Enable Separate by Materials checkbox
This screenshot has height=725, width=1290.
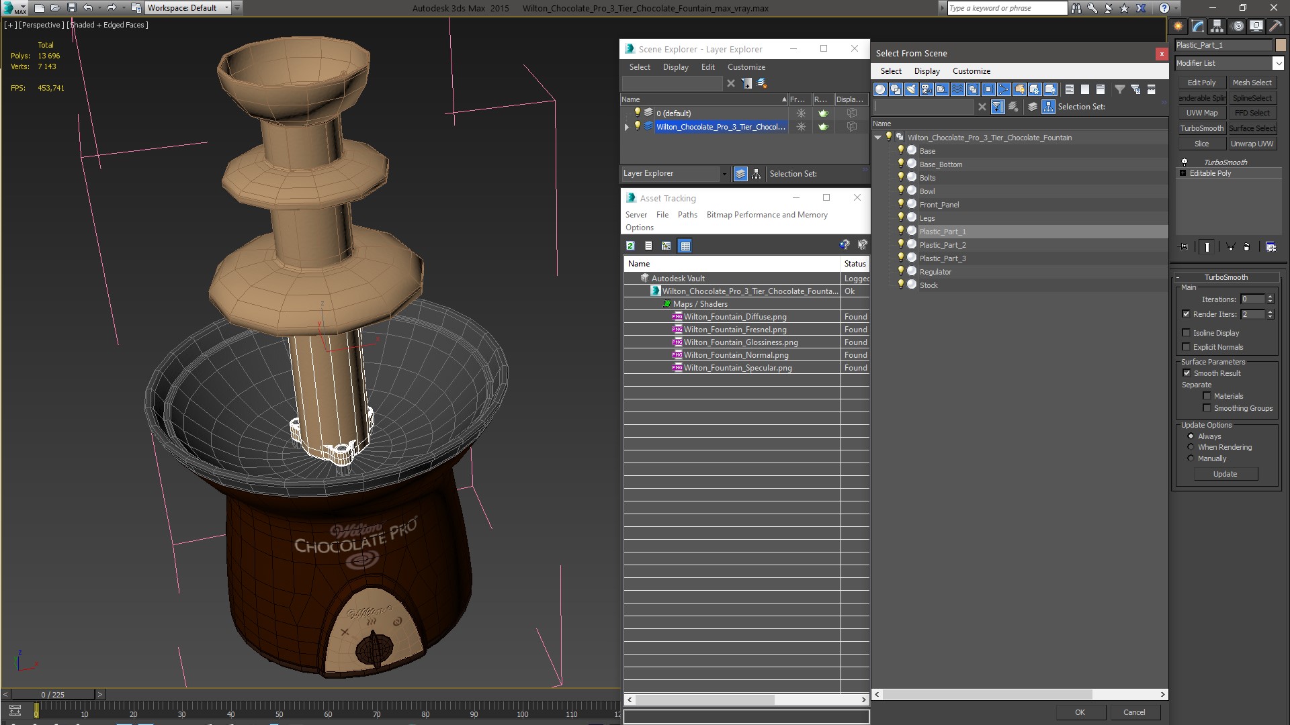[1207, 396]
